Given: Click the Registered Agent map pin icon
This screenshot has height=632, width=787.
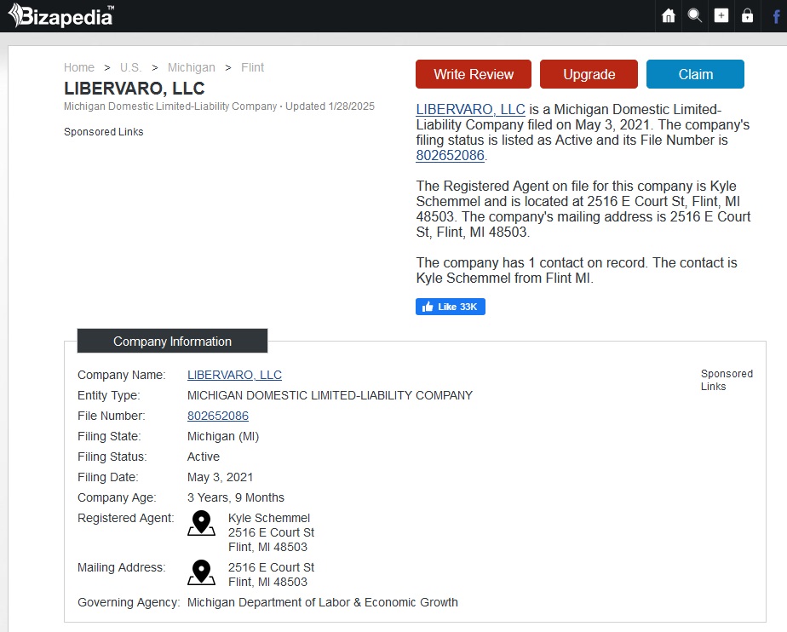Looking at the screenshot, I should coord(201,524).
